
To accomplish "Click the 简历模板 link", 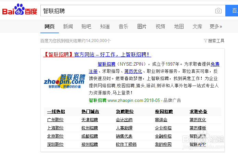I will click(198, 128).
